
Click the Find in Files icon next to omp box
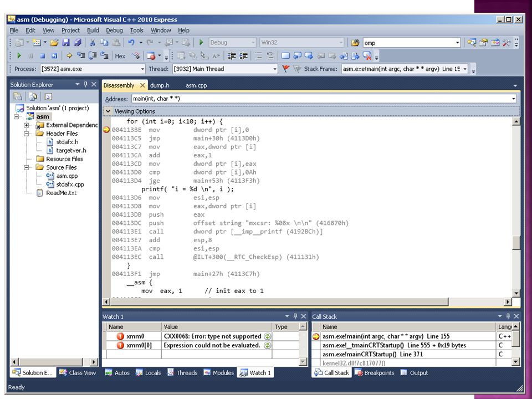pos(355,43)
